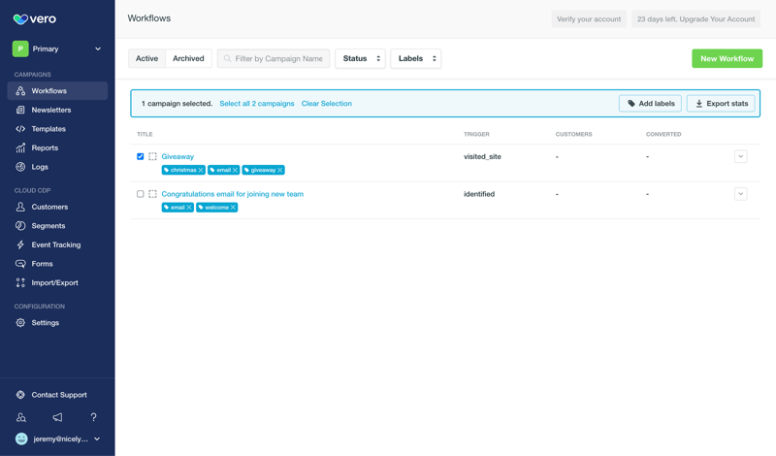776x456 pixels.
Task: Open the Event Tracking lightning icon
Action: pyautogui.click(x=20, y=244)
